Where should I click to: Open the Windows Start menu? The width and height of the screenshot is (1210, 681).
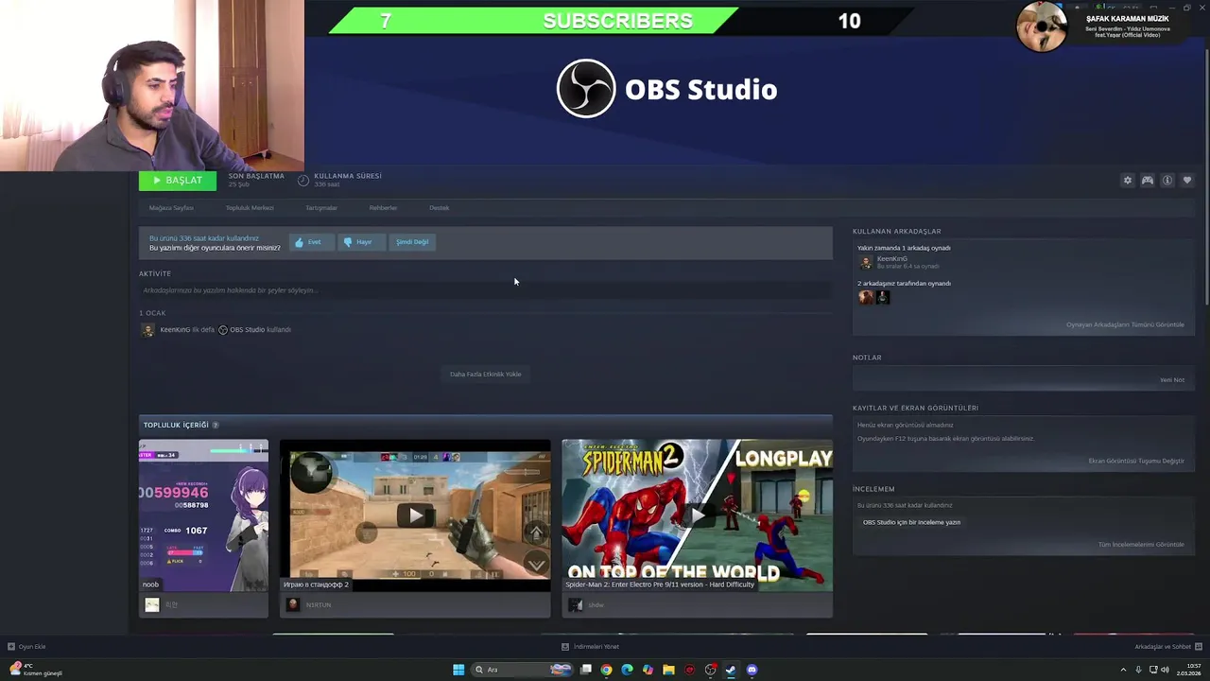(x=458, y=670)
